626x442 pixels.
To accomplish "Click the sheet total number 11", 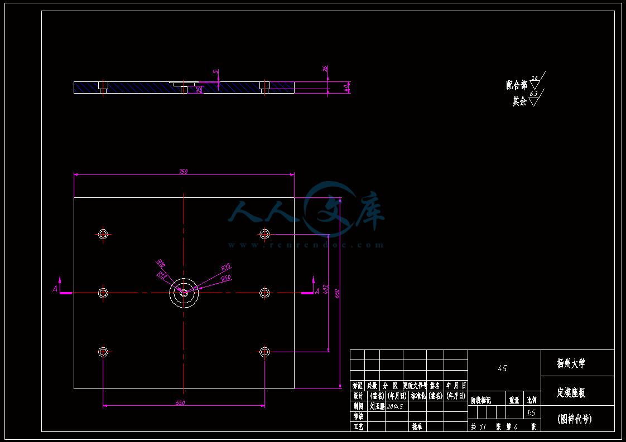I will (482, 428).
